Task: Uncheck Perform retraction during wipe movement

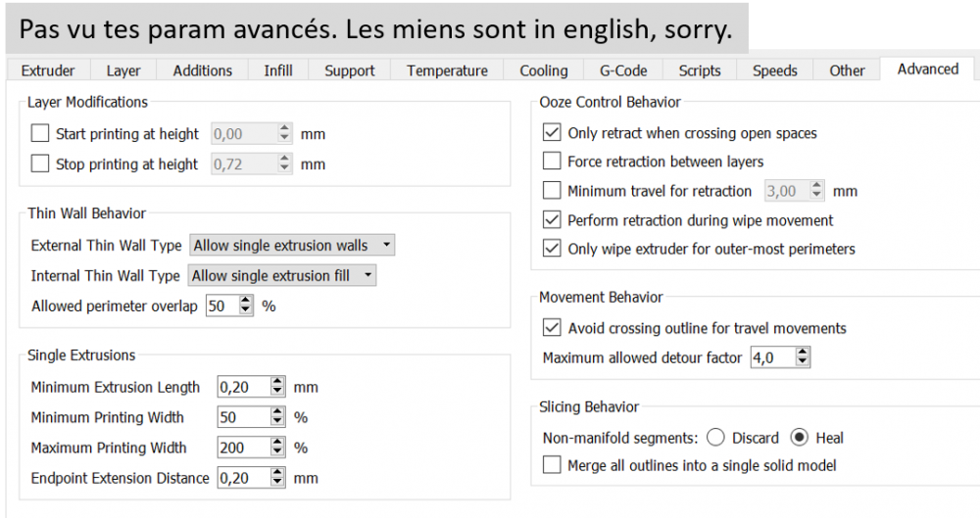Action: coord(552,219)
